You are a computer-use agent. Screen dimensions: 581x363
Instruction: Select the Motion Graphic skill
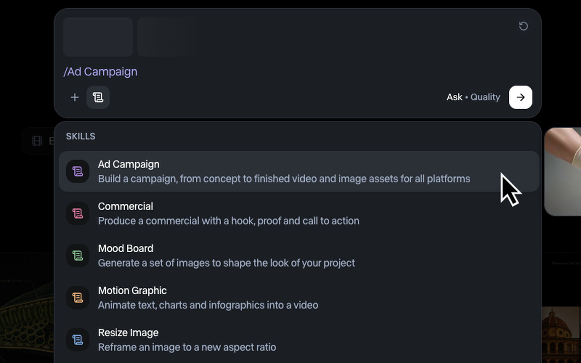coord(299,298)
